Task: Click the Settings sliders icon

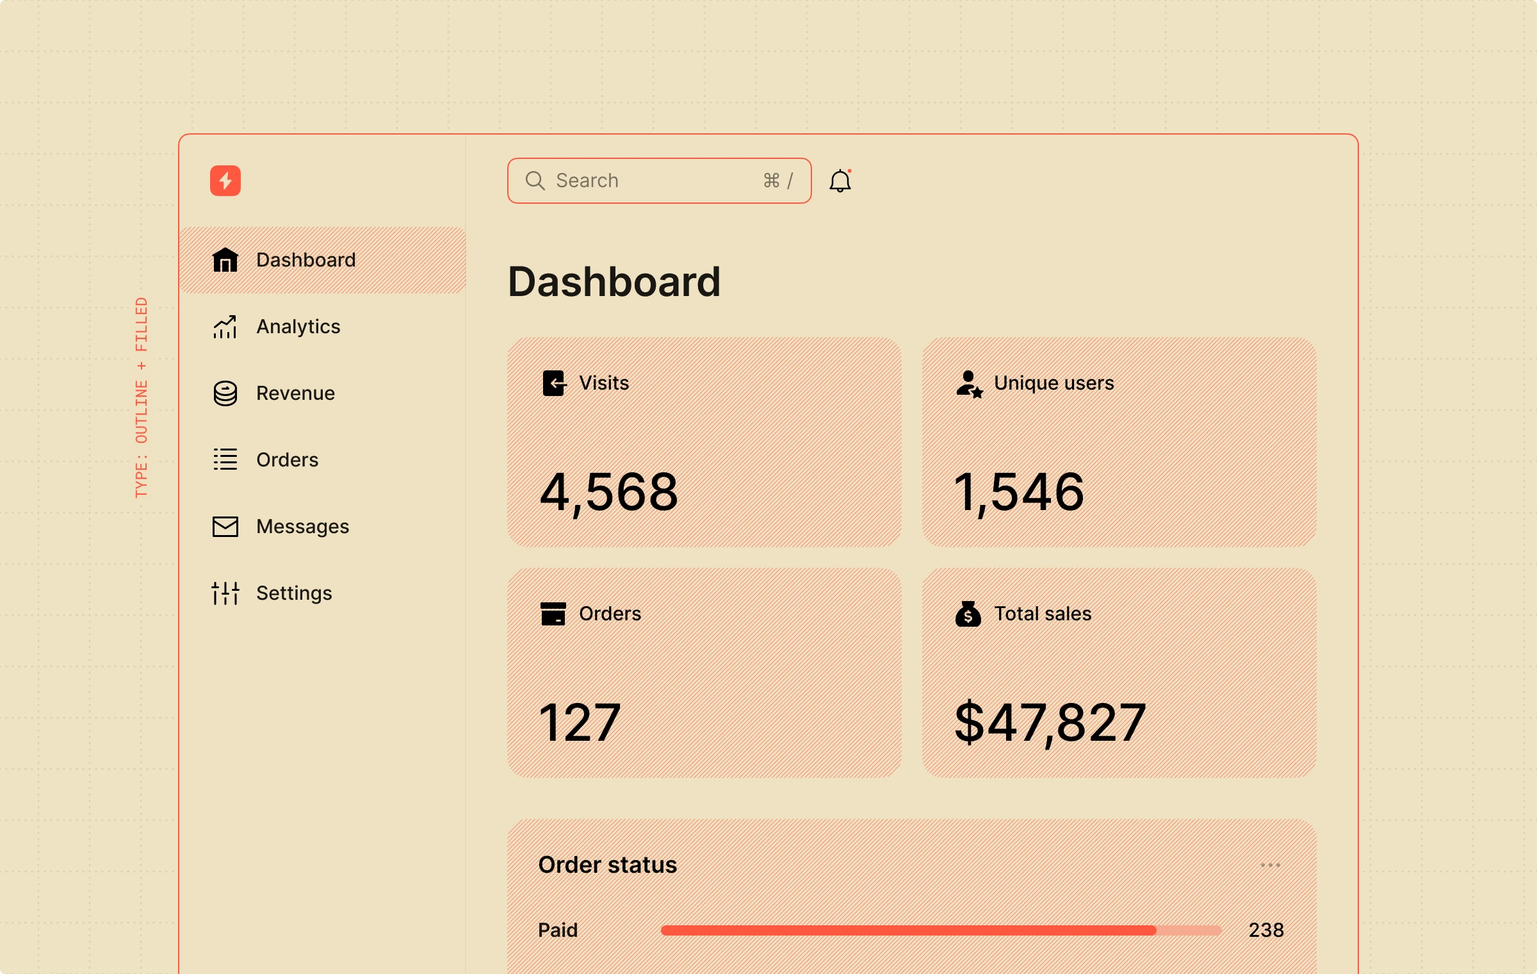Action: [x=225, y=593]
